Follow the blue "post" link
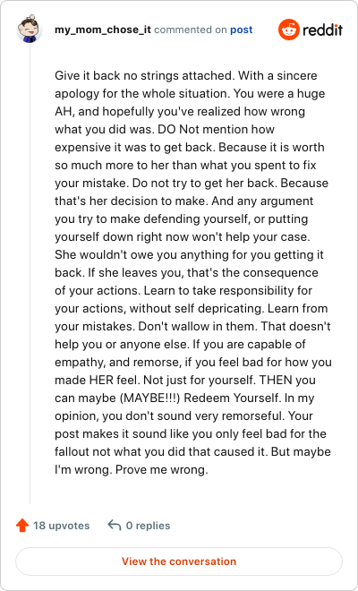The image size is (358, 591). [241, 30]
